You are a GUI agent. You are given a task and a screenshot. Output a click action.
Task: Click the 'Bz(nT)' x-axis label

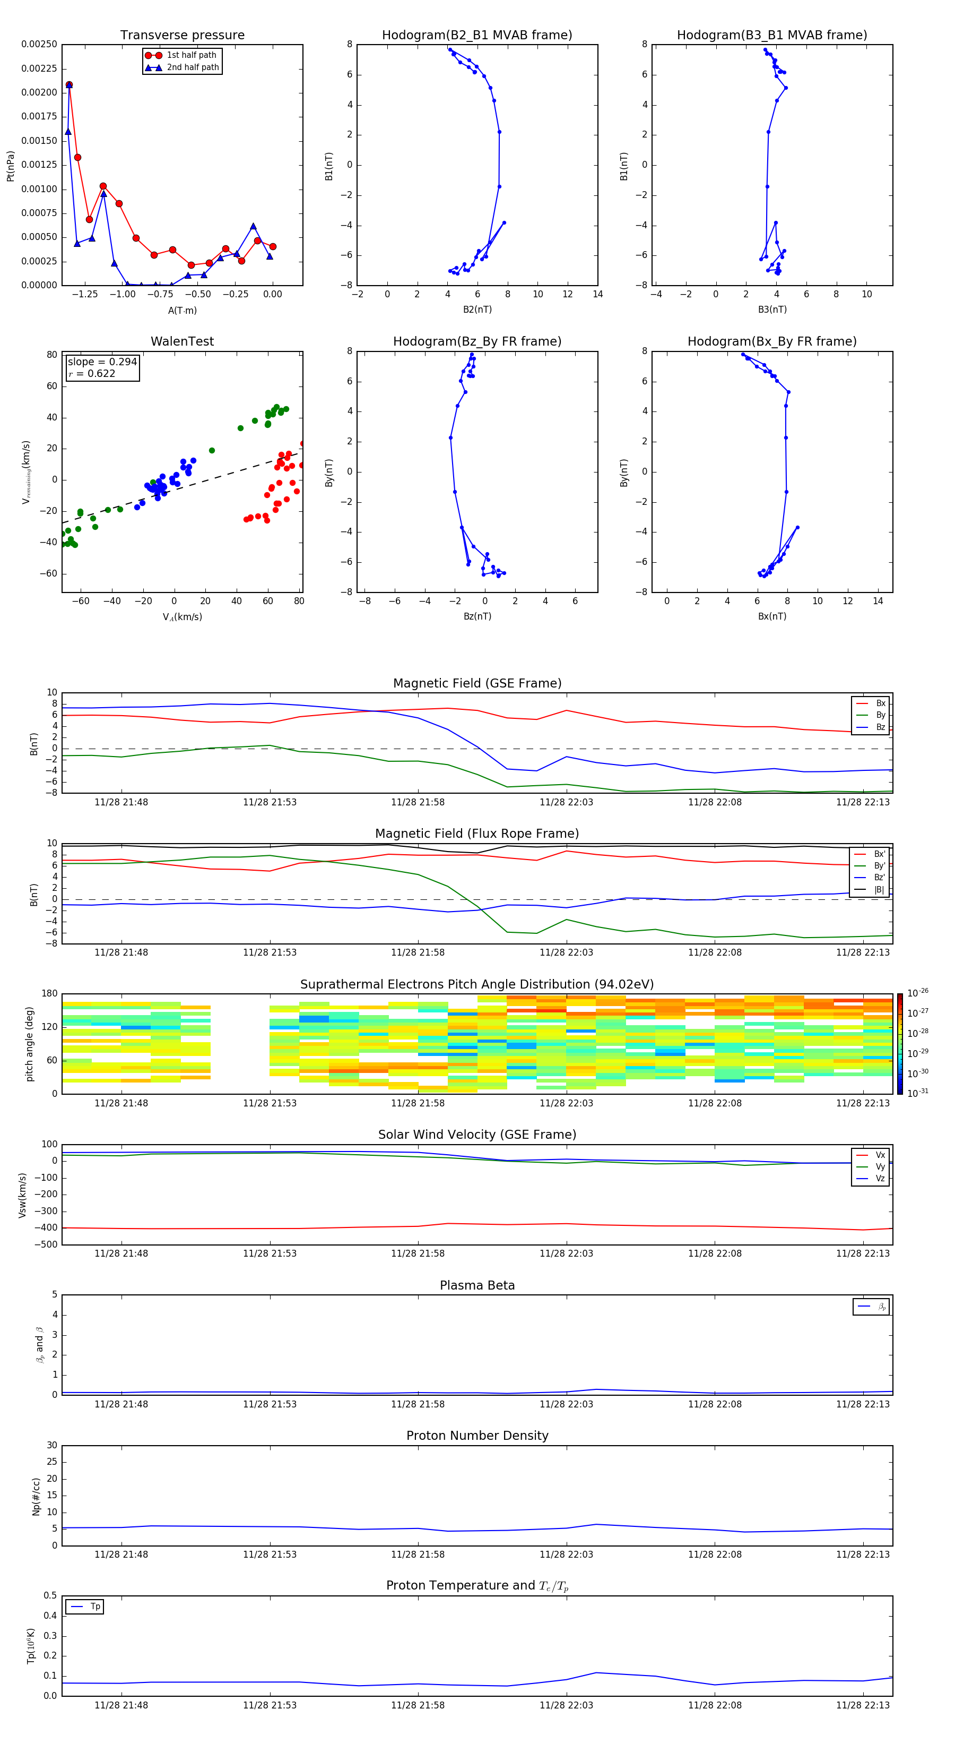pyautogui.click(x=477, y=616)
